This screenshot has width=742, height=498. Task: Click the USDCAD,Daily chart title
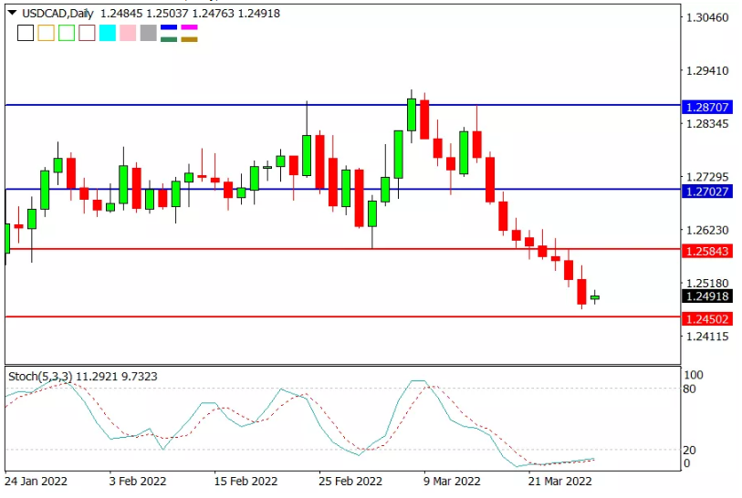click(57, 14)
